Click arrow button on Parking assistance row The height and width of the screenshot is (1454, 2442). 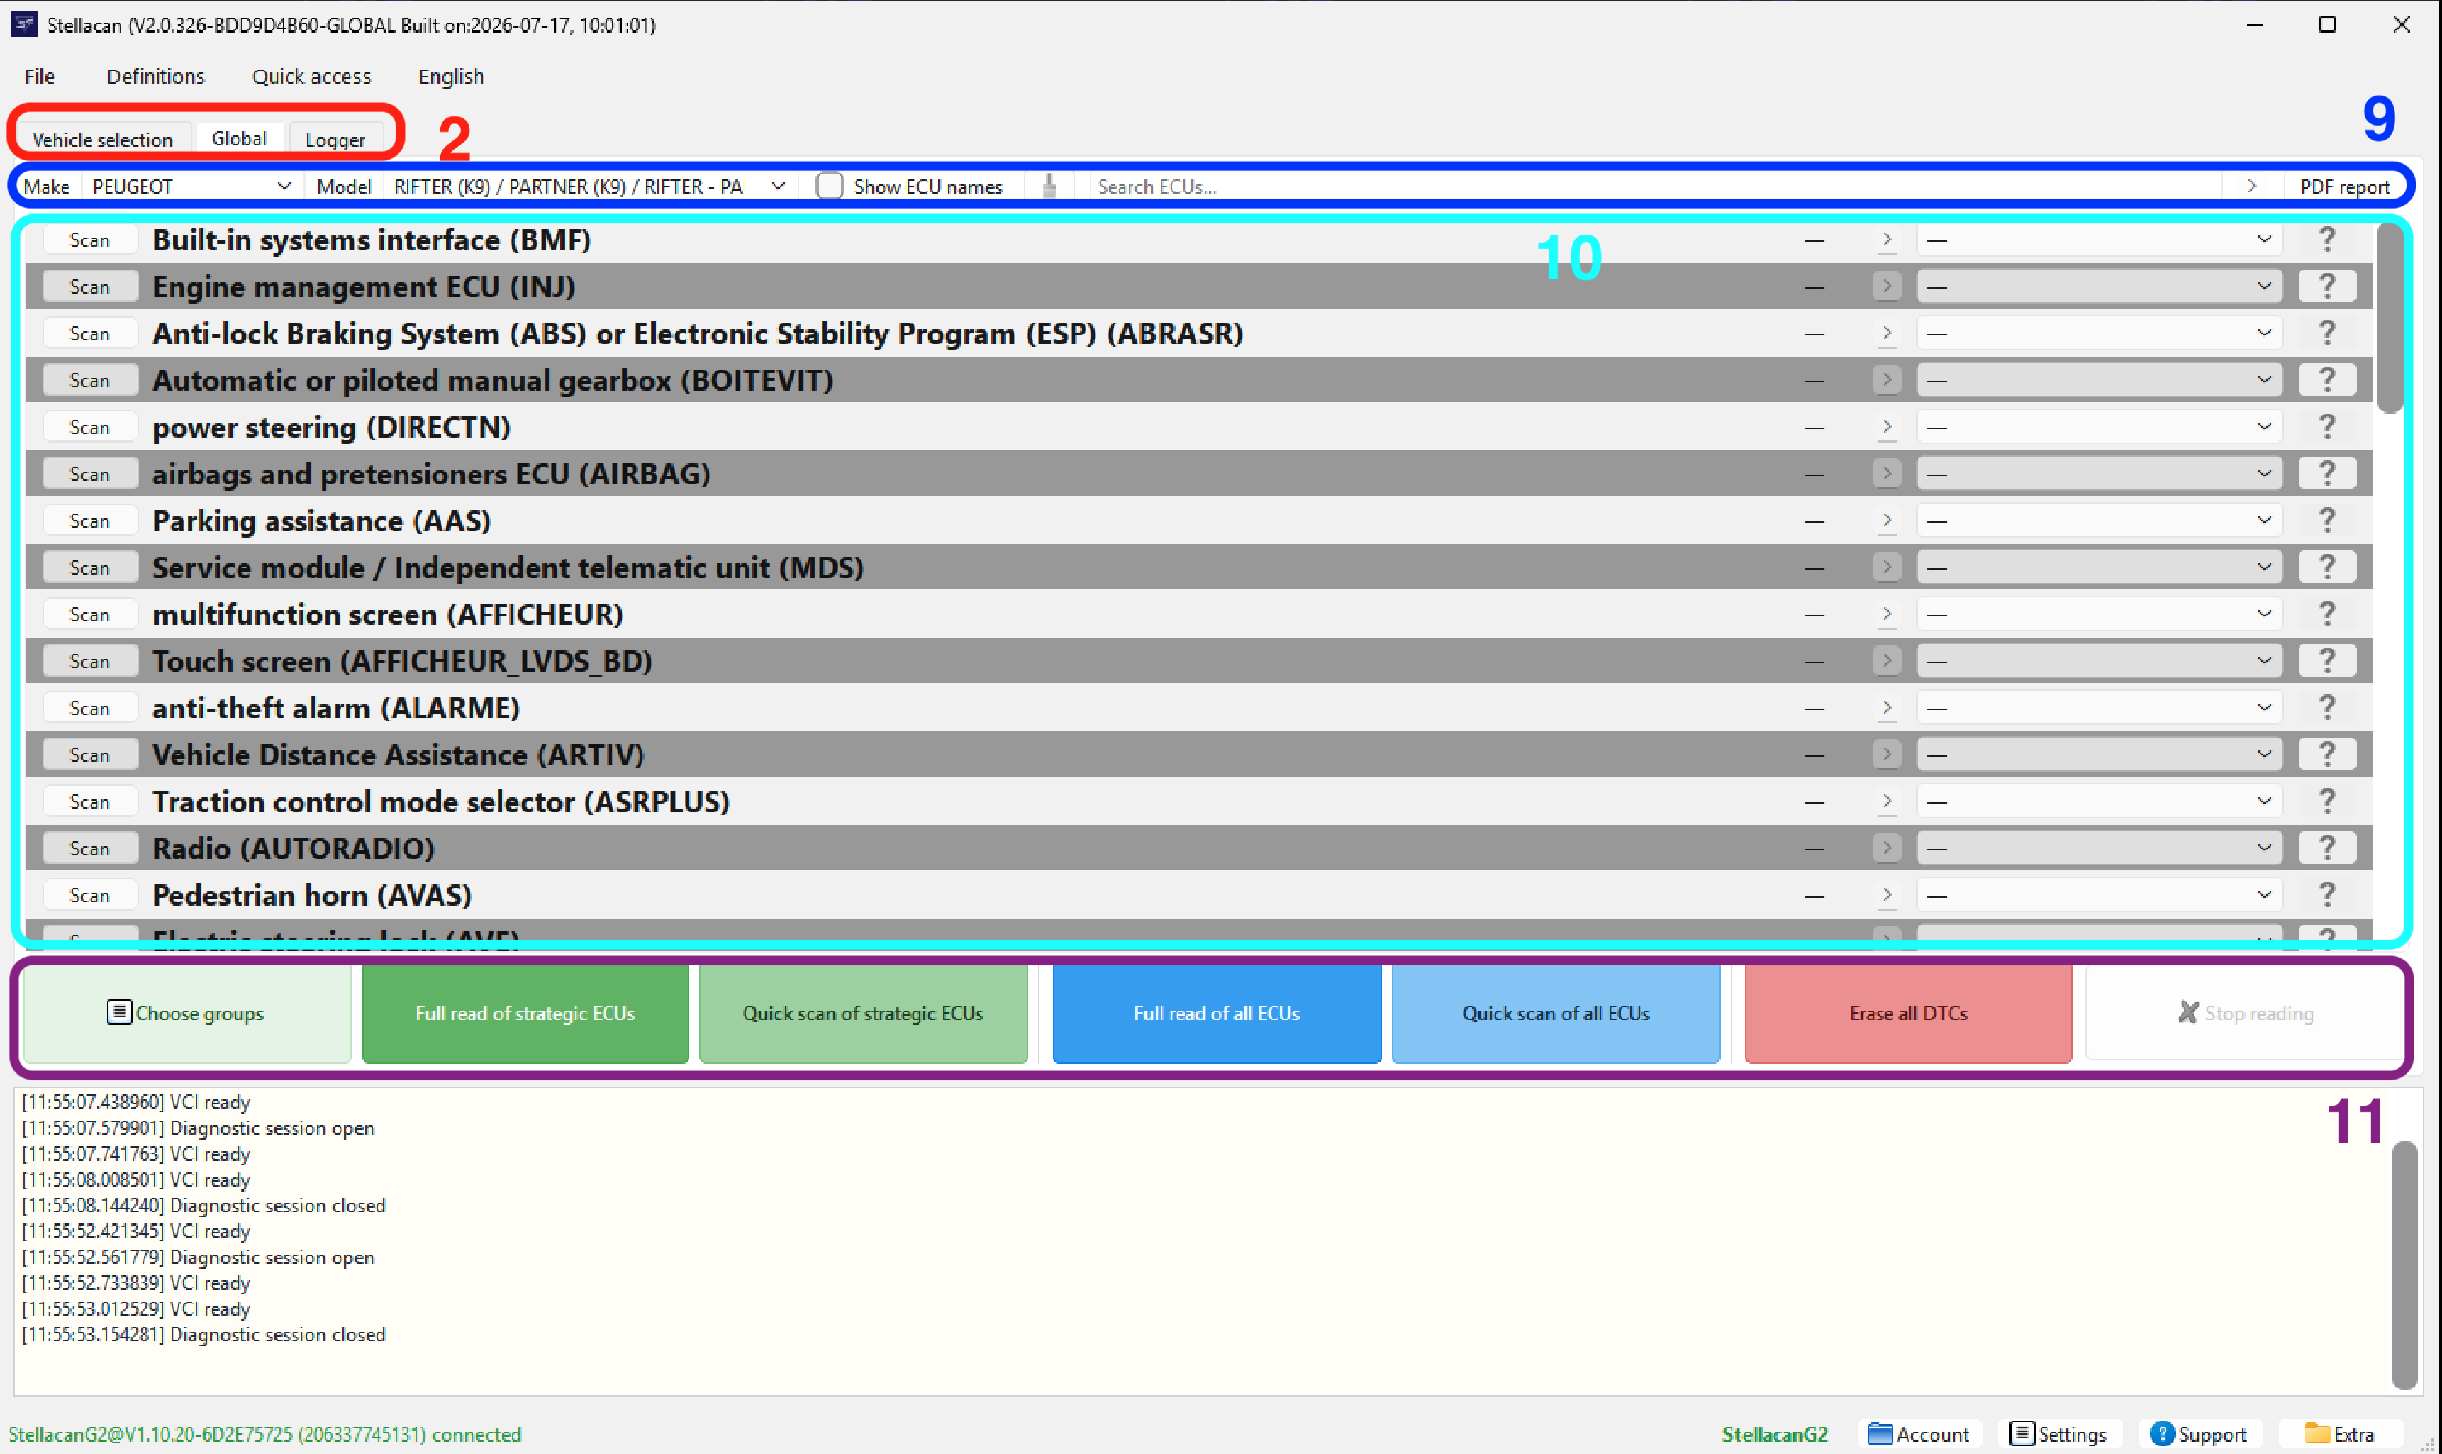click(1887, 521)
